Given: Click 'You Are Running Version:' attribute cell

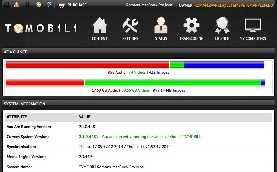Looking at the screenshot, I should [x=41, y=127].
